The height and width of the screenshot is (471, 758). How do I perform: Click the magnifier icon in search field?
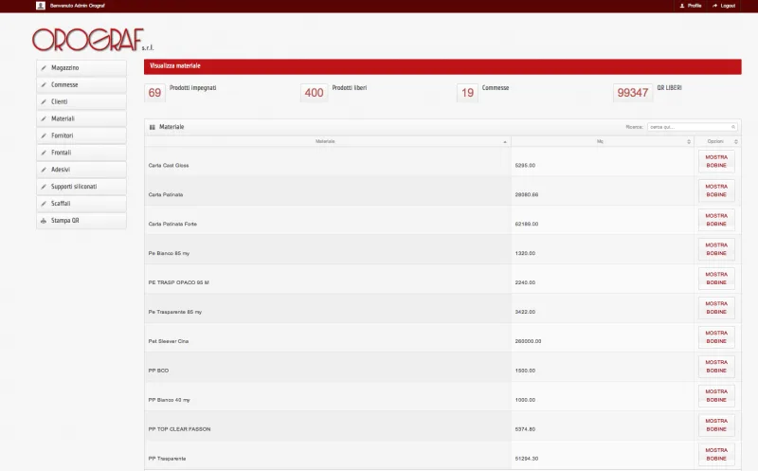point(732,127)
